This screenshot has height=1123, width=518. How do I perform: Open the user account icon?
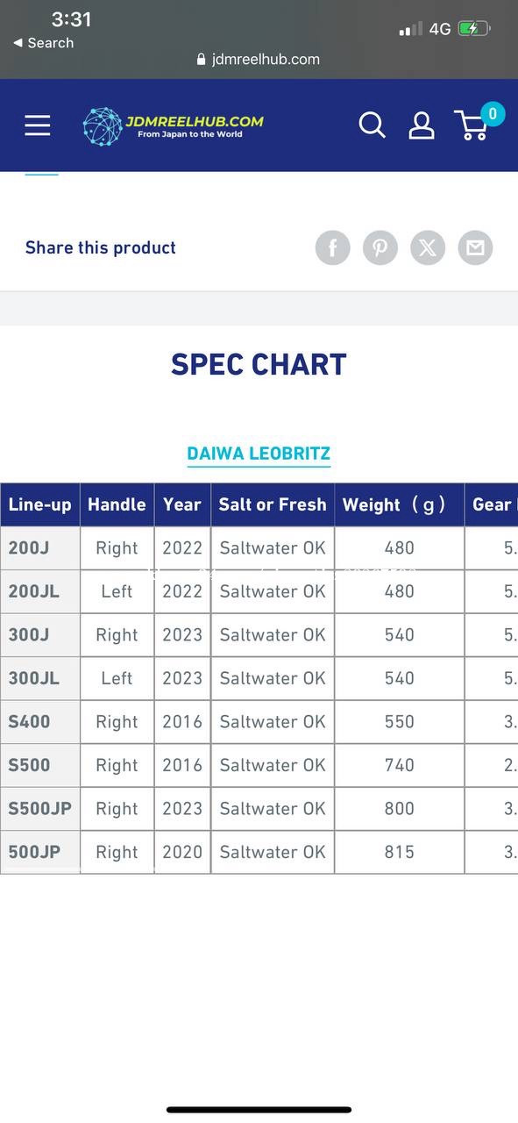pyautogui.click(x=422, y=125)
